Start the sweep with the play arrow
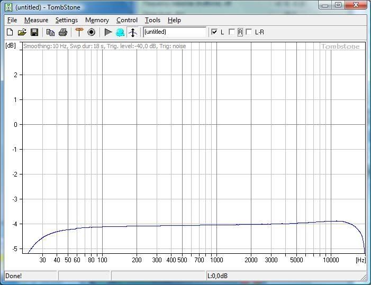371x285 pixels. [x=108, y=32]
